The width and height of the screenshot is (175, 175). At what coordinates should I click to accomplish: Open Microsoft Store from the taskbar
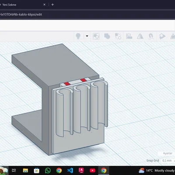pos(36,170)
